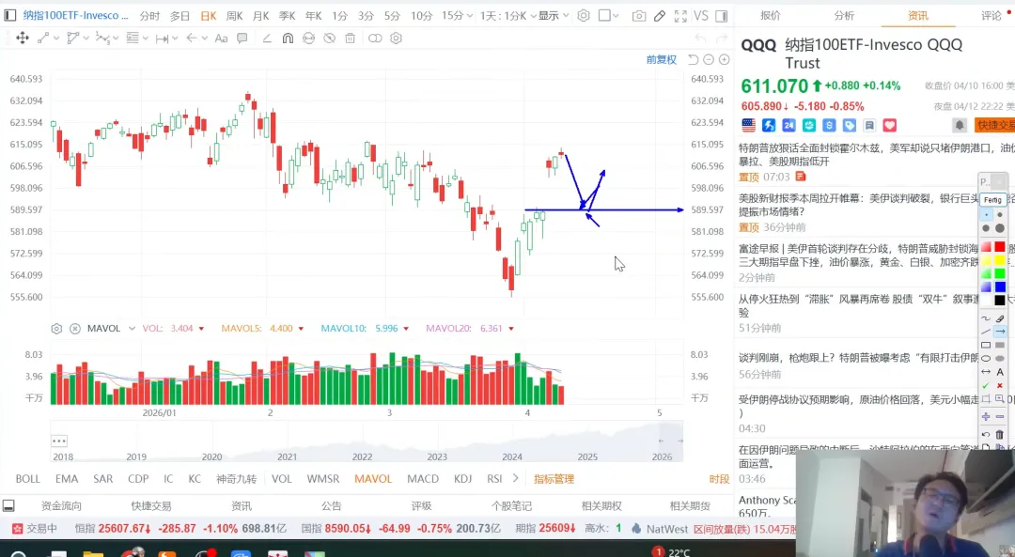
Task: Remove MAVOL indicator with X circle
Action: (x=75, y=329)
